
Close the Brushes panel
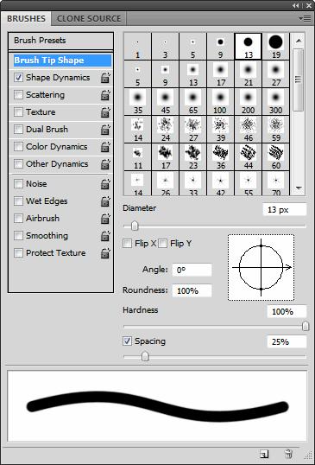click(308, 5)
